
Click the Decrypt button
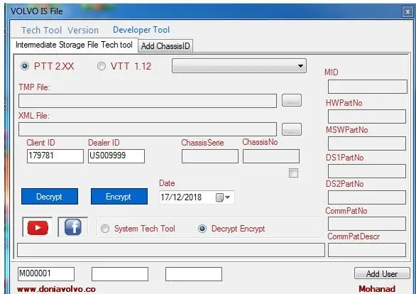click(x=50, y=196)
